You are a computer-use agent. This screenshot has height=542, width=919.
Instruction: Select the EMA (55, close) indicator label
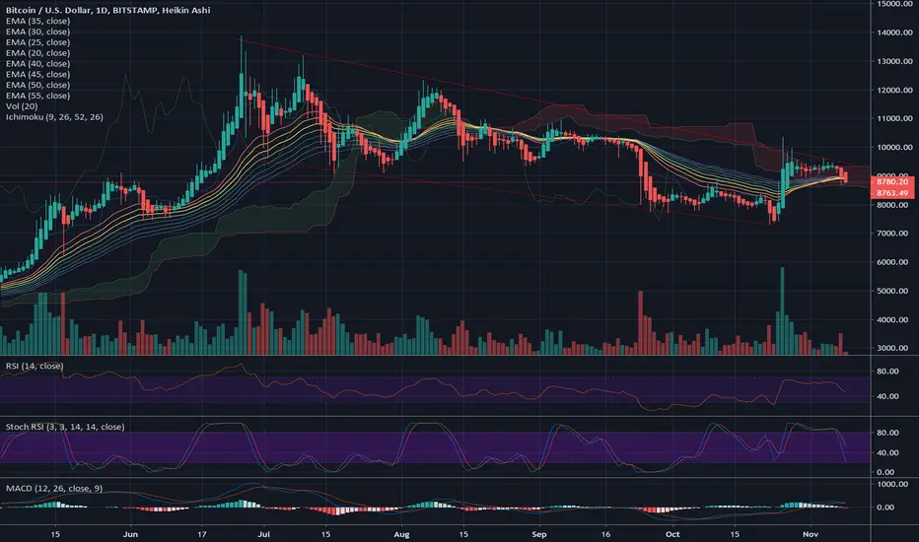(38, 96)
